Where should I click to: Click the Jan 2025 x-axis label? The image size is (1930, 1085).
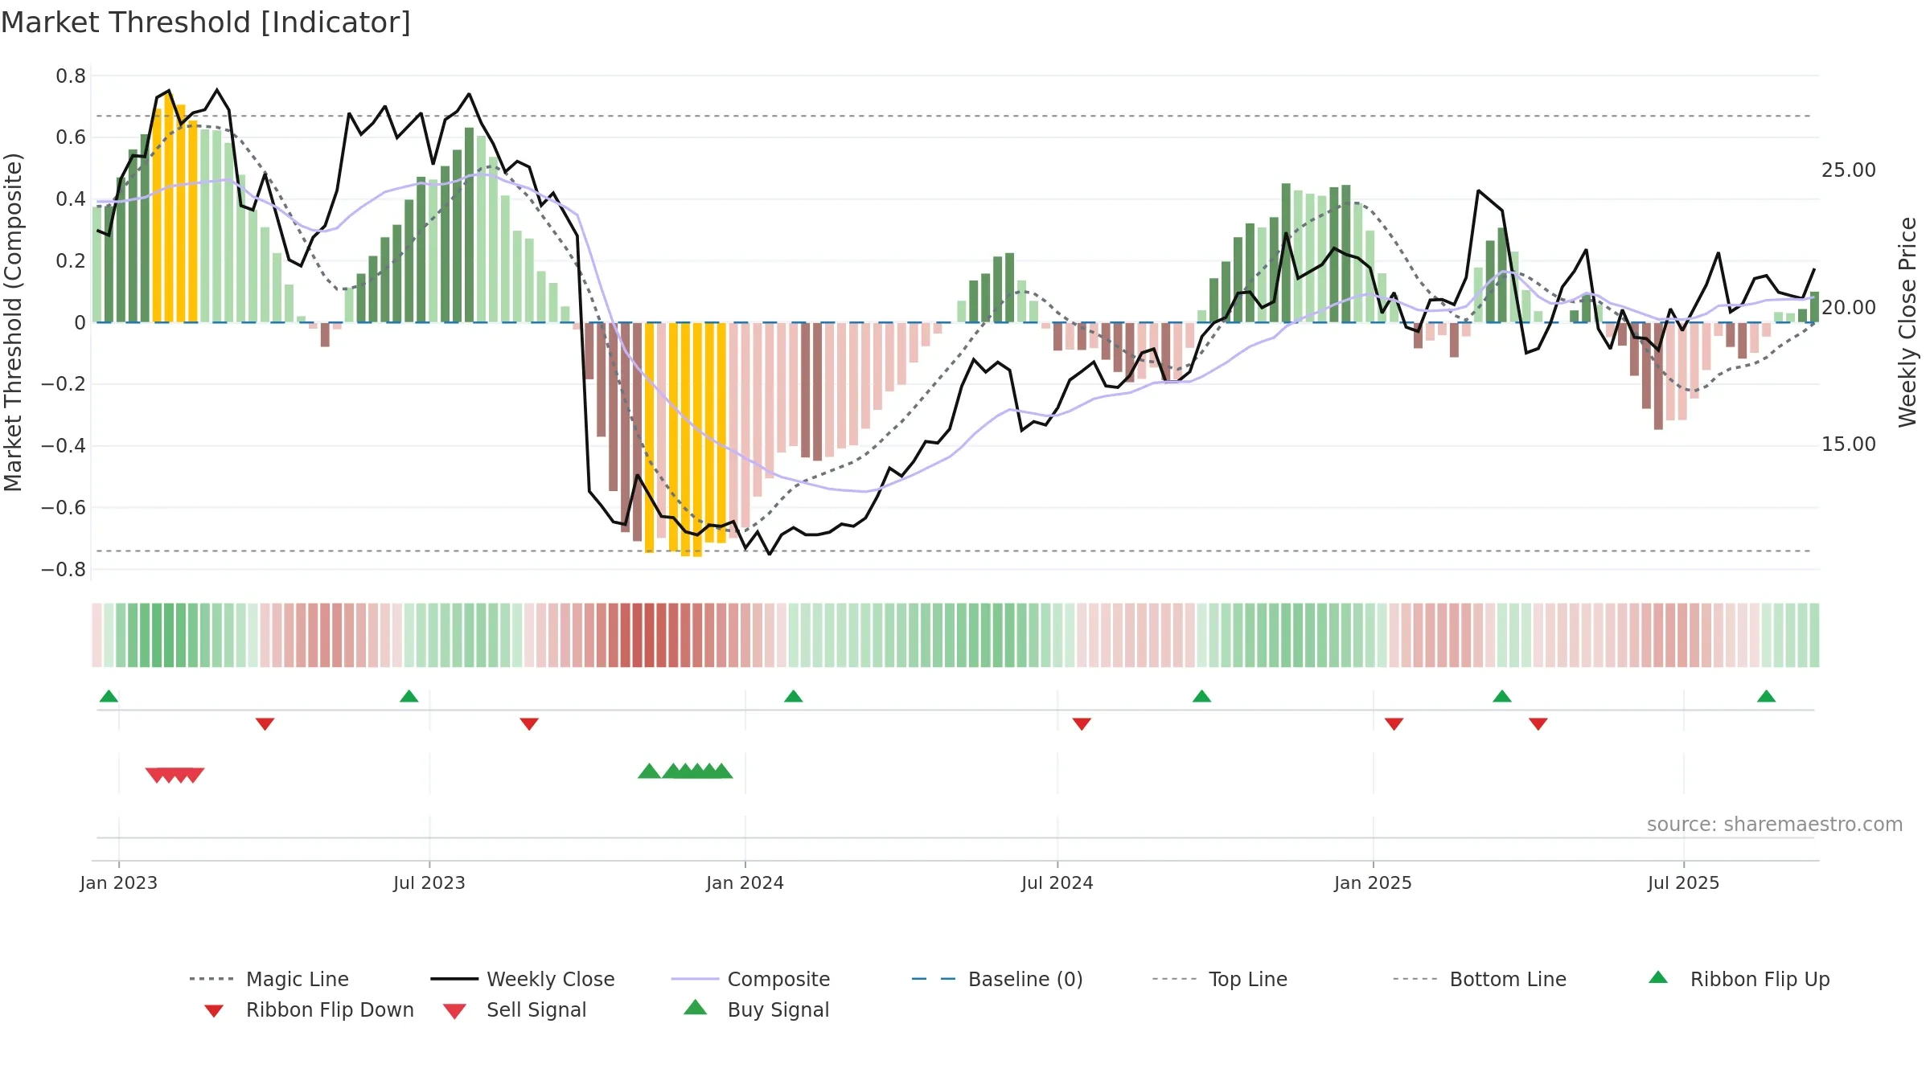click(1374, 883)
